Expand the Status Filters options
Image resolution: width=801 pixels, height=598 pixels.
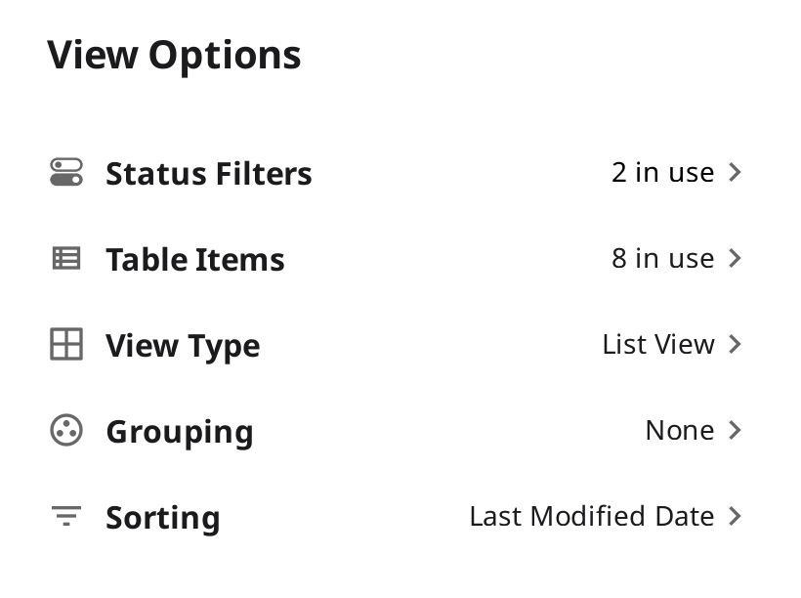pyautogui.click(x=735, y=173)
